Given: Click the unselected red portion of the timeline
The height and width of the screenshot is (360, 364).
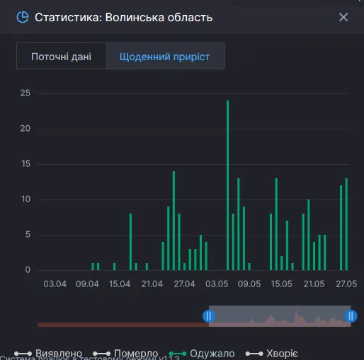Looking at the screenshot, I should (x=123, y=325).
